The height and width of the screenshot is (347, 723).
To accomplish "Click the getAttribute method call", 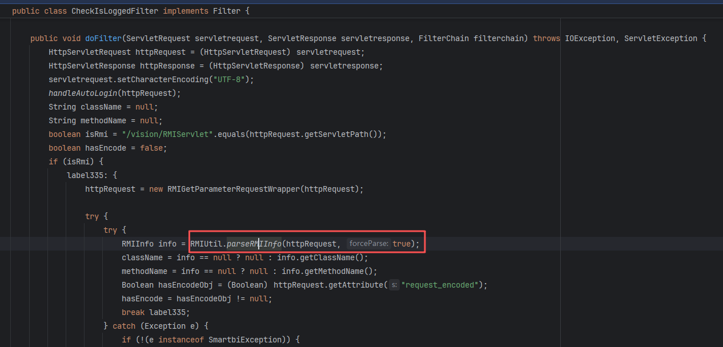I will (356, 285).
